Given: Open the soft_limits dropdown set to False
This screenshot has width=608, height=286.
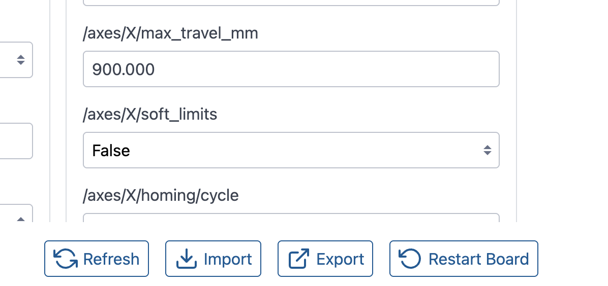Looking at the screenshot, I should [291, 150].
